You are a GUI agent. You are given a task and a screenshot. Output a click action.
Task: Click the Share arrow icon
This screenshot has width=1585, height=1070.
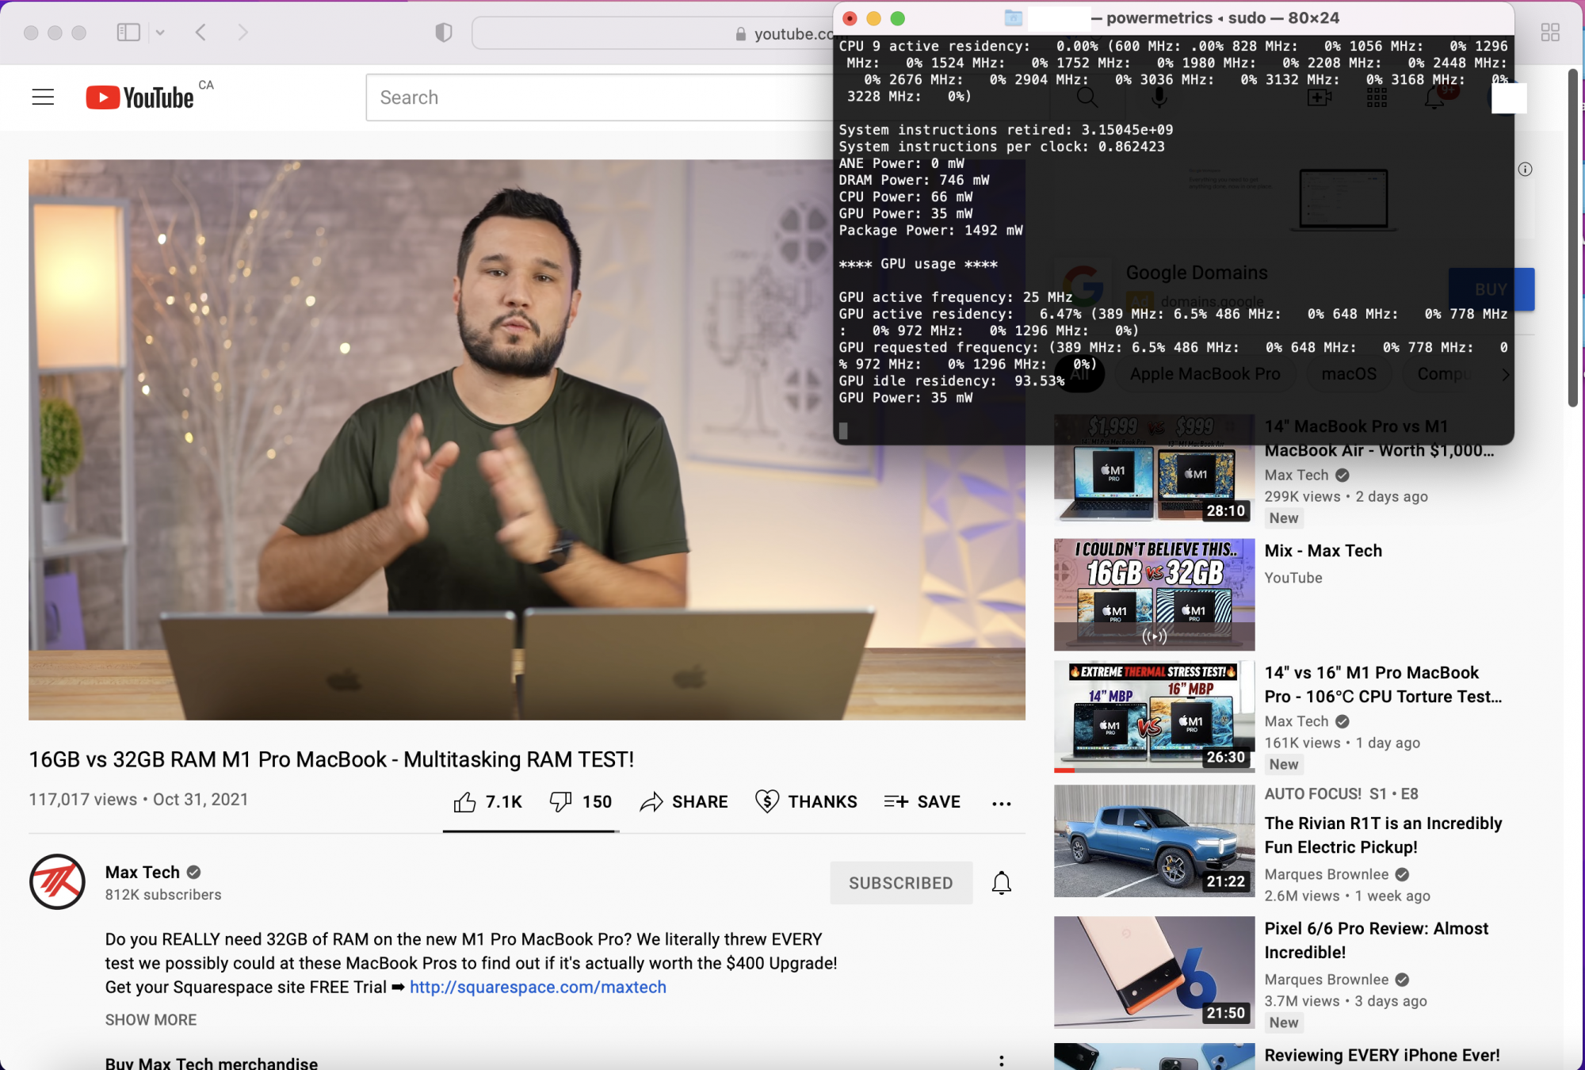pos(651,802)
